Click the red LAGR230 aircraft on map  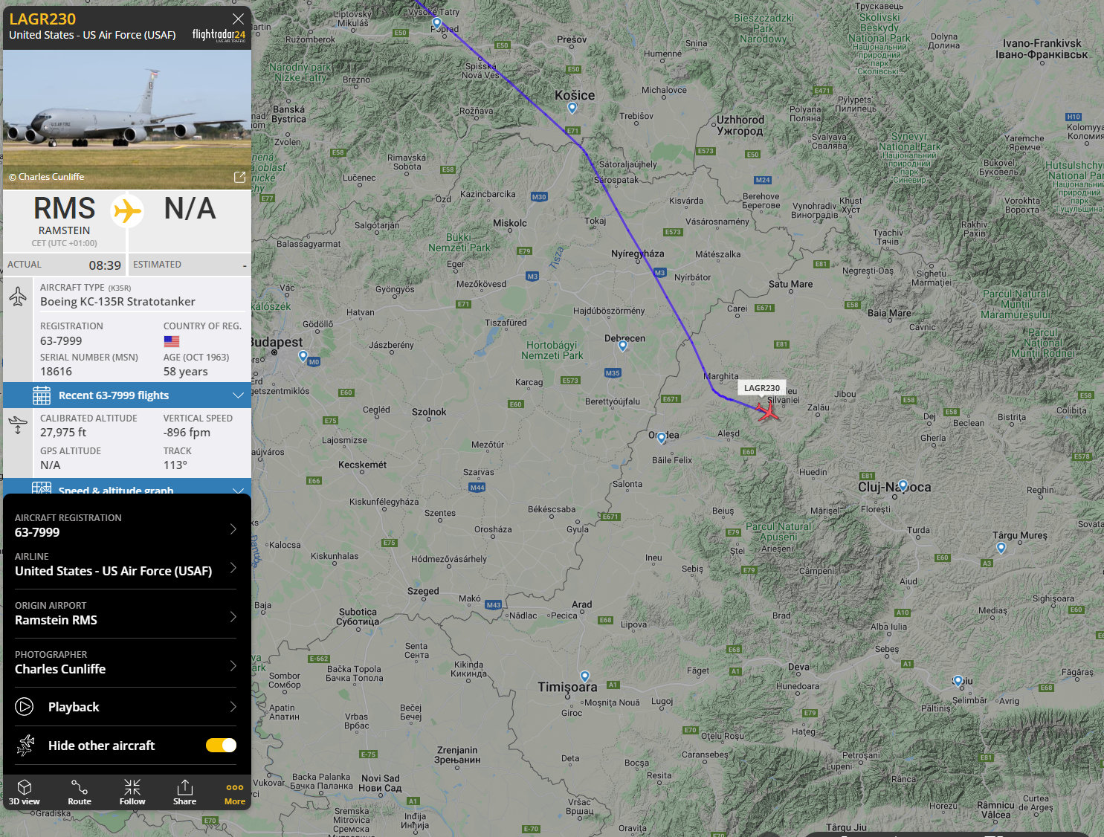767,410
